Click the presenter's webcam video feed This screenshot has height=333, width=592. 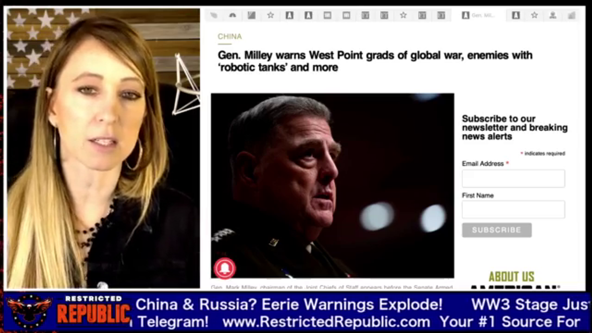[x=103, y=148]
